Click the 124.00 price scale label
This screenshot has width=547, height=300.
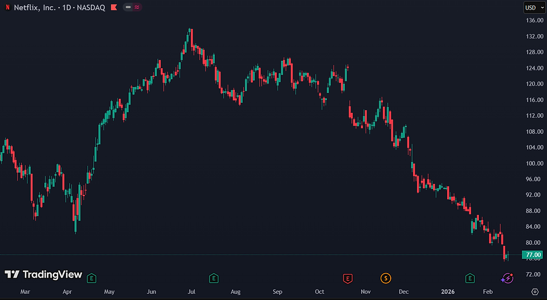[x=535, y=68]
